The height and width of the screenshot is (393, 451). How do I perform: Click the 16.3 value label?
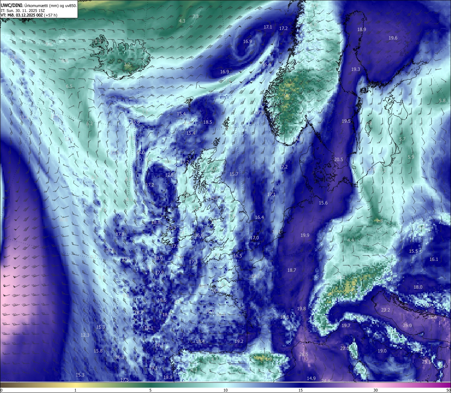point(120,357)
